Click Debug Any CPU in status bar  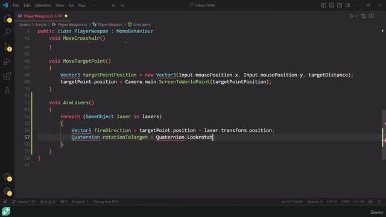106,202
